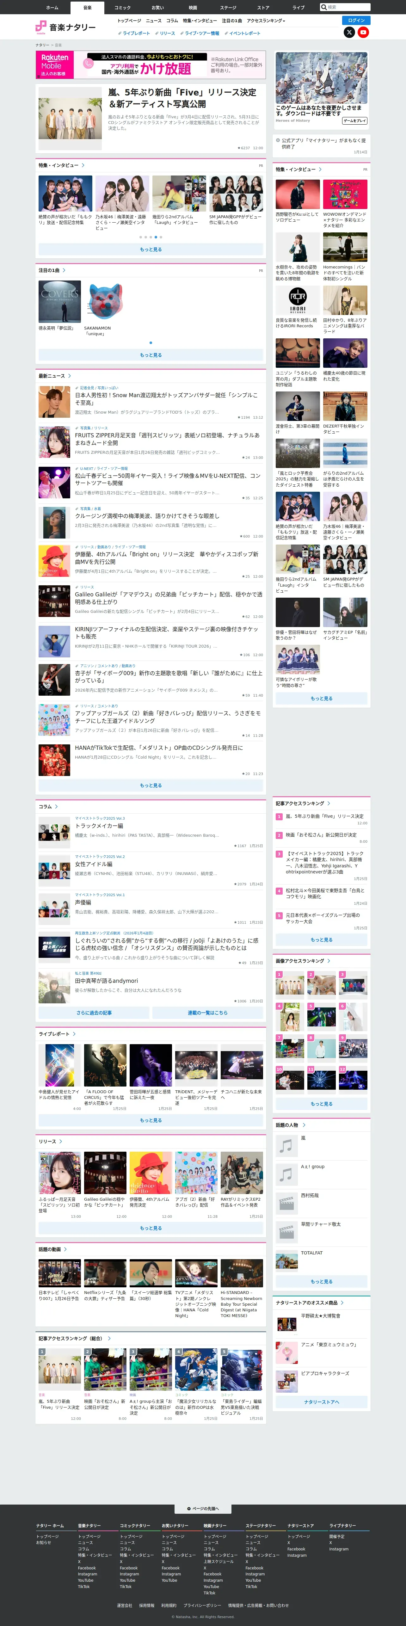The width and height of the screenshot is (406, 1626).
Task: Open 徳永英明「夢伝説」cover thumbnail
Action: pos(60,301)
